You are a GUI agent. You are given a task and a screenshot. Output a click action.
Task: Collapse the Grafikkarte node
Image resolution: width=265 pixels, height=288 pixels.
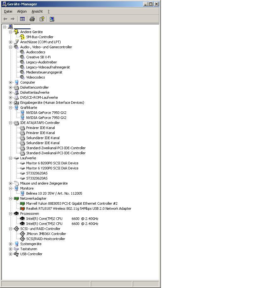click(x=10, y=108)
